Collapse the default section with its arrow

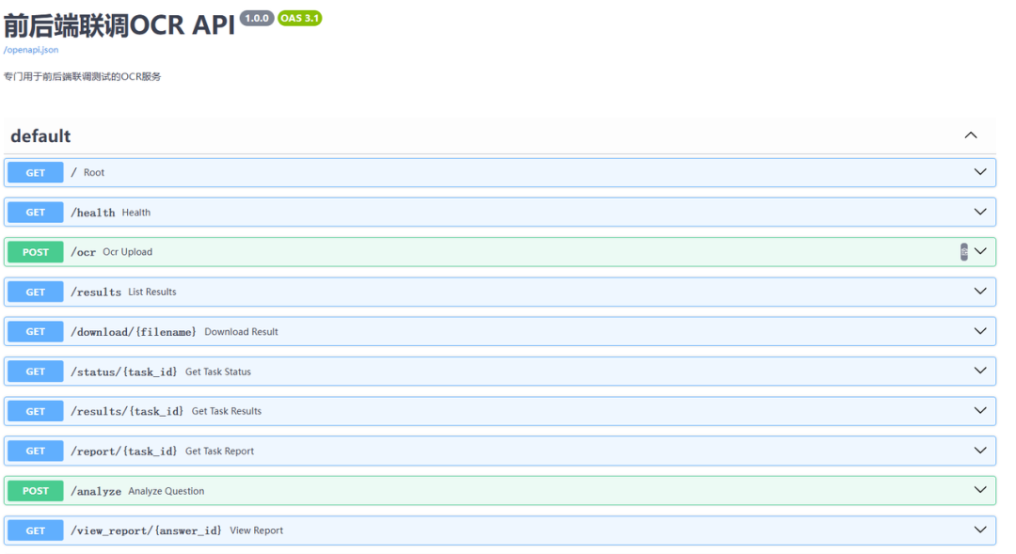(x=971, y=135)
